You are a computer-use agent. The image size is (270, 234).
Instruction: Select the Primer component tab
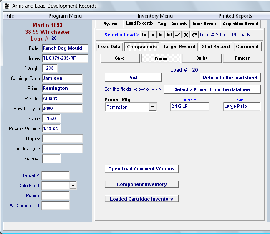click(161, 58)
